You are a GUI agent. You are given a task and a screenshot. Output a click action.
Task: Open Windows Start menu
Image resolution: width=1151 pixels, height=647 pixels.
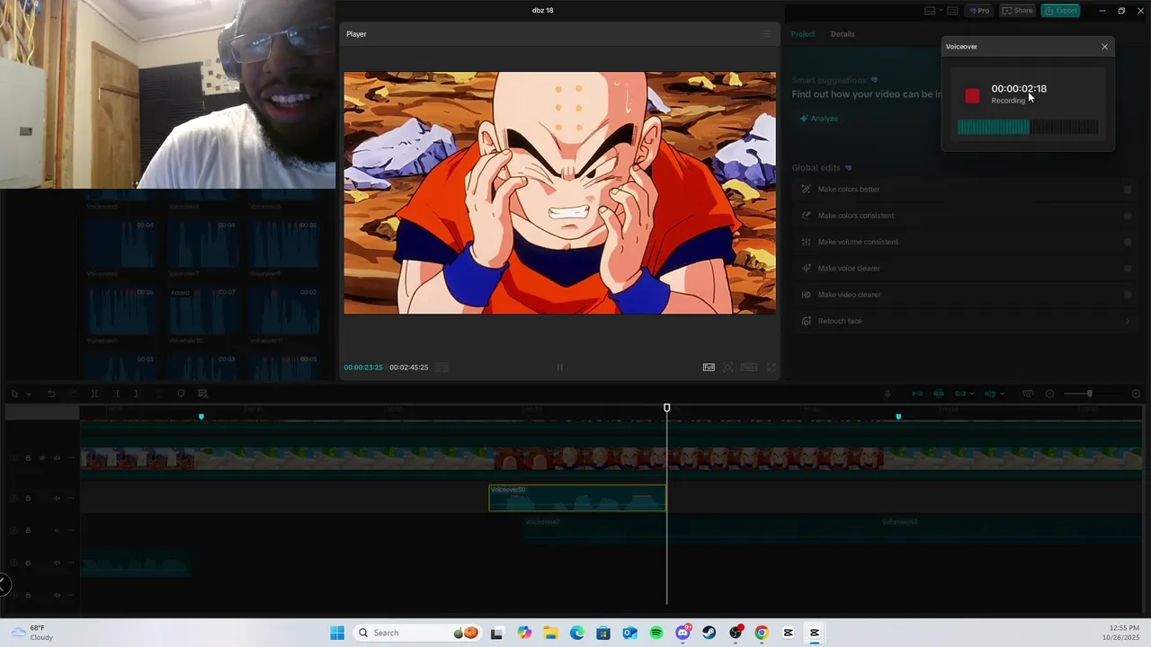point(337,633)
